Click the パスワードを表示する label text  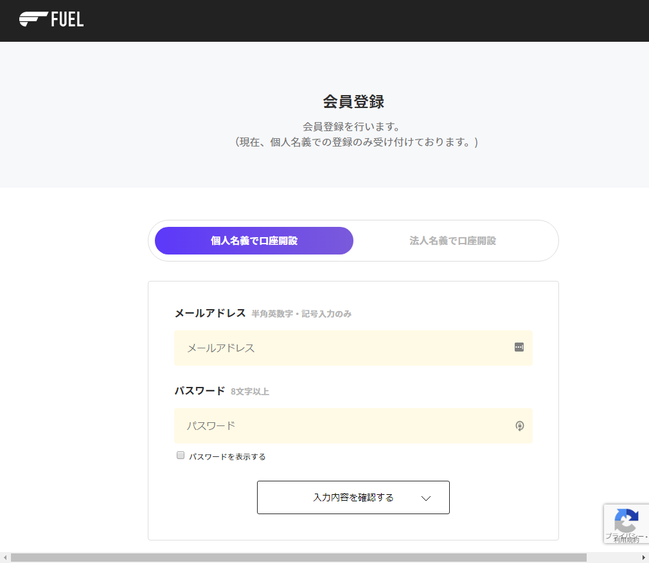tap(227, 457)
